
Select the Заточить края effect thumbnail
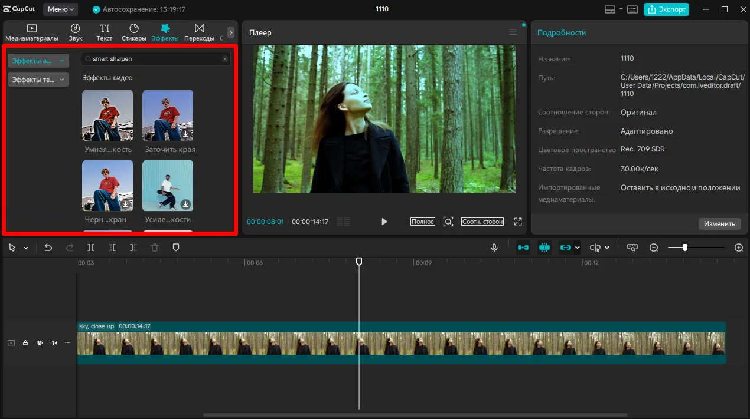tap(168, 116)
